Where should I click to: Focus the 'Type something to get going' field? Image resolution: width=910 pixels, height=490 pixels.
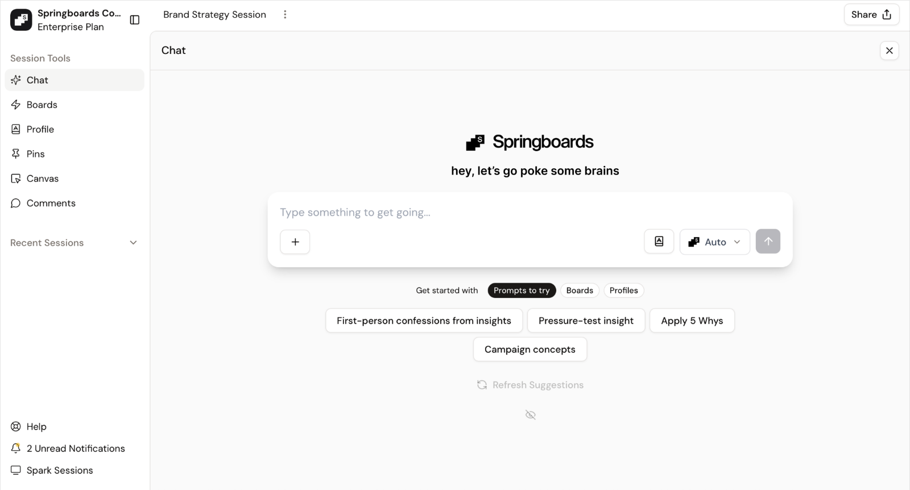[x=530, y=213]
